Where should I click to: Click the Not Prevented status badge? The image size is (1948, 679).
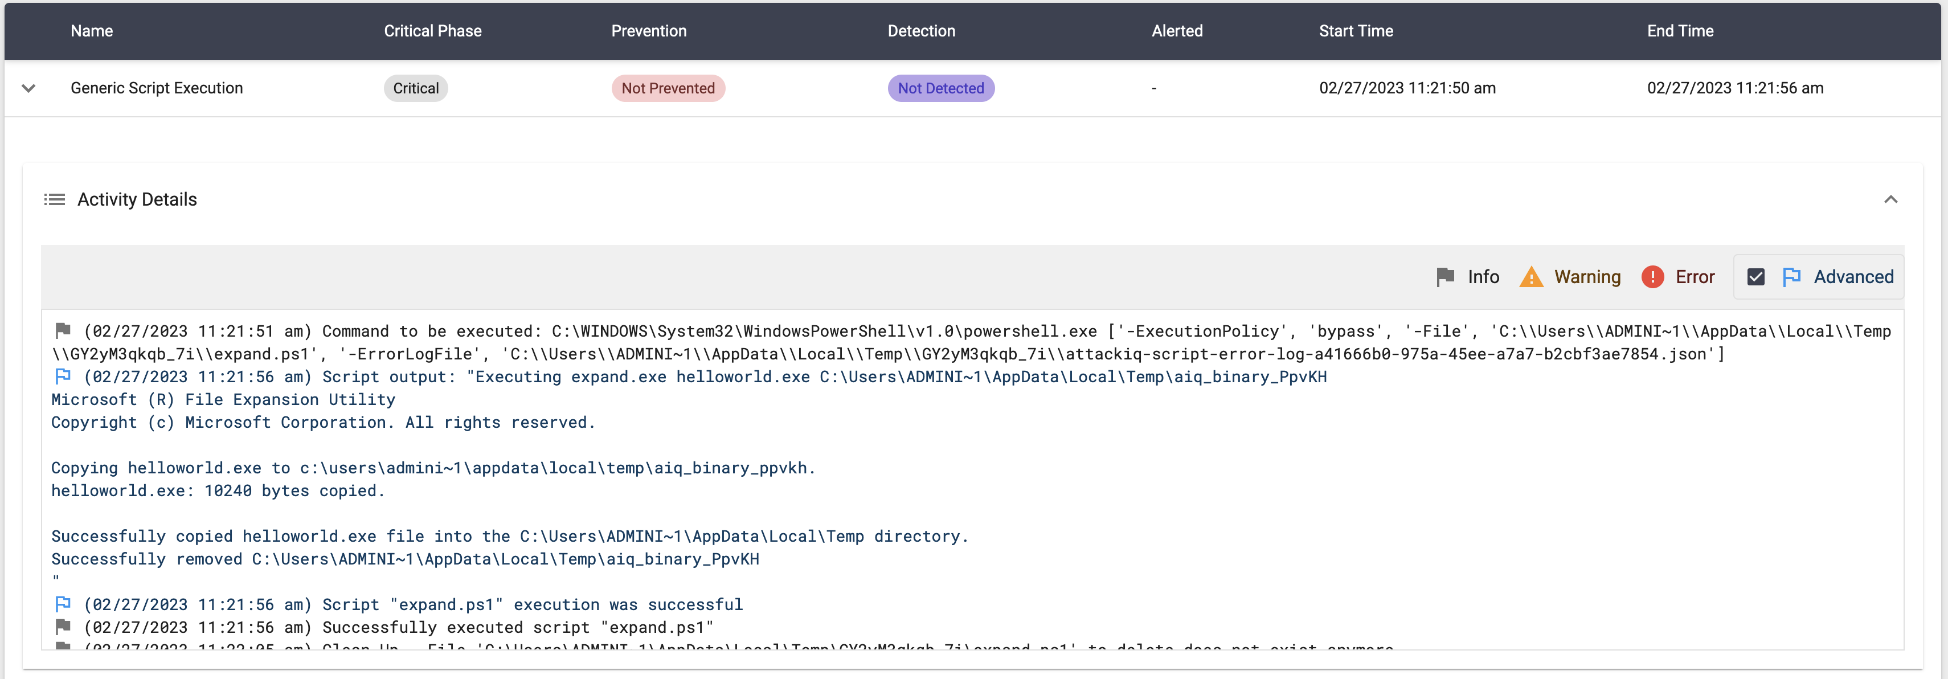(668, 88)
